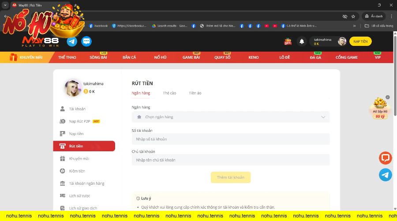
Task: Open the blue chat message icon
Action: coord(86,41)
